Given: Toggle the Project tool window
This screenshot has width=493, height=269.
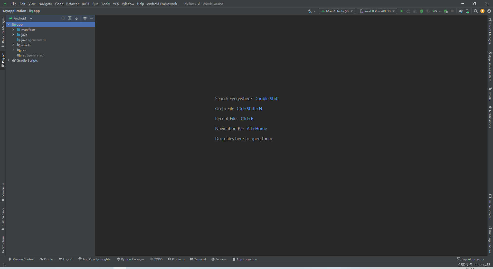Looking at the screenshot, I should [3, 60].
